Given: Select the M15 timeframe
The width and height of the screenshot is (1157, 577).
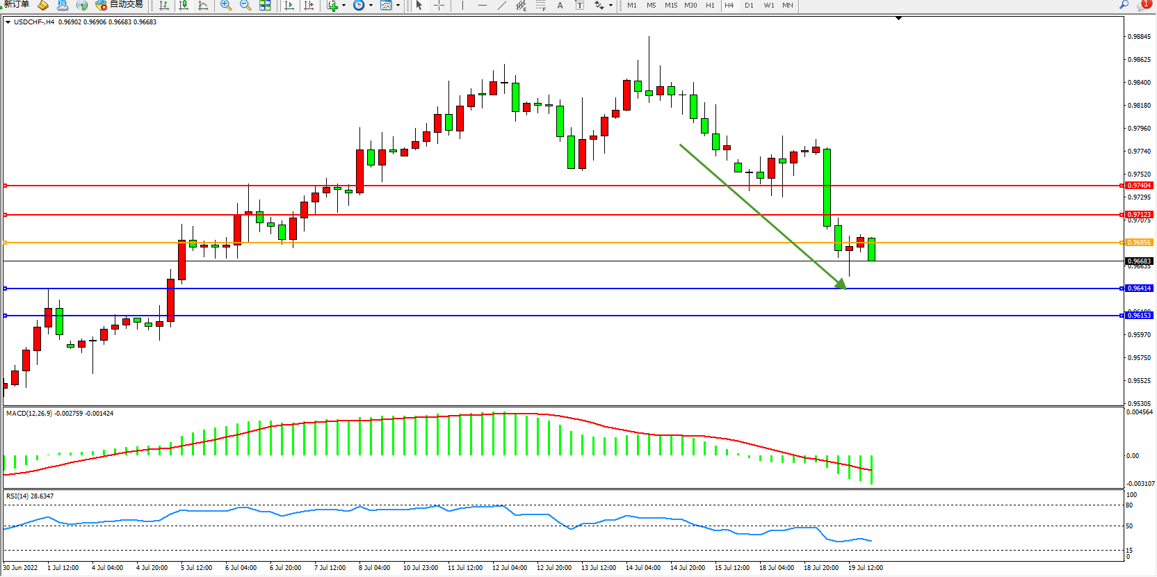Looking at the screenshot, I should tap(670, 6).
